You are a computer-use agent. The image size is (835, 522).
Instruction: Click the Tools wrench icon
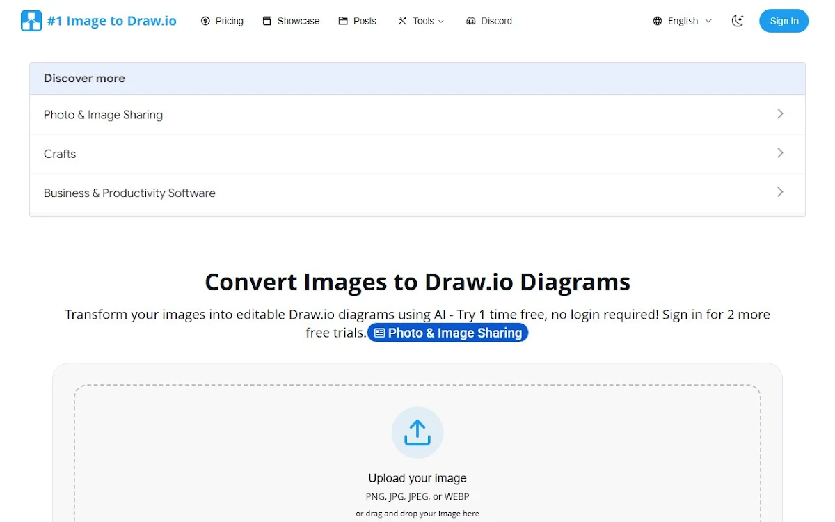[x=402, y=21]
